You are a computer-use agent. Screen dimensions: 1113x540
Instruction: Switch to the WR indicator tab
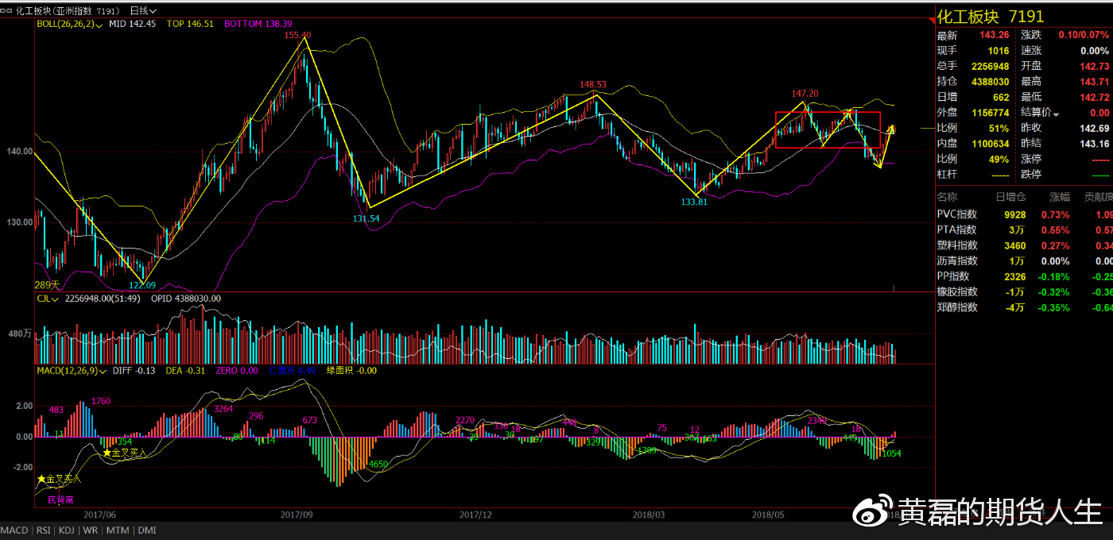coord(91,530)
